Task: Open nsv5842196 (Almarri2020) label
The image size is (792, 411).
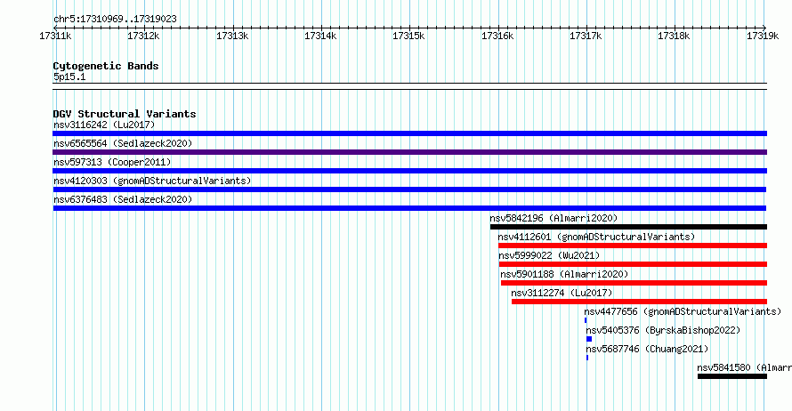Action: pyautogui.click(x=554, y=218)
